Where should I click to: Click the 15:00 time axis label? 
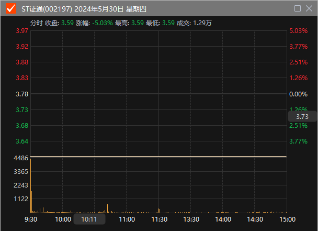coord(288,219)
